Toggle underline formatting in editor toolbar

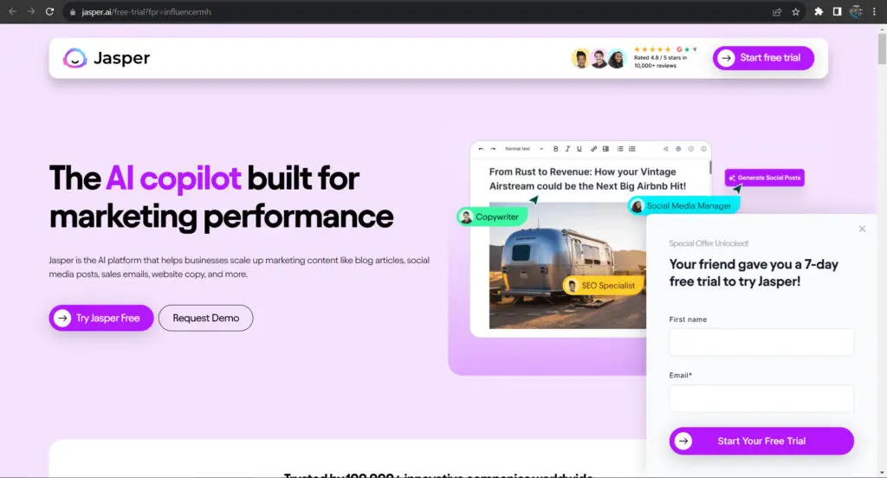tap(579, 149)
